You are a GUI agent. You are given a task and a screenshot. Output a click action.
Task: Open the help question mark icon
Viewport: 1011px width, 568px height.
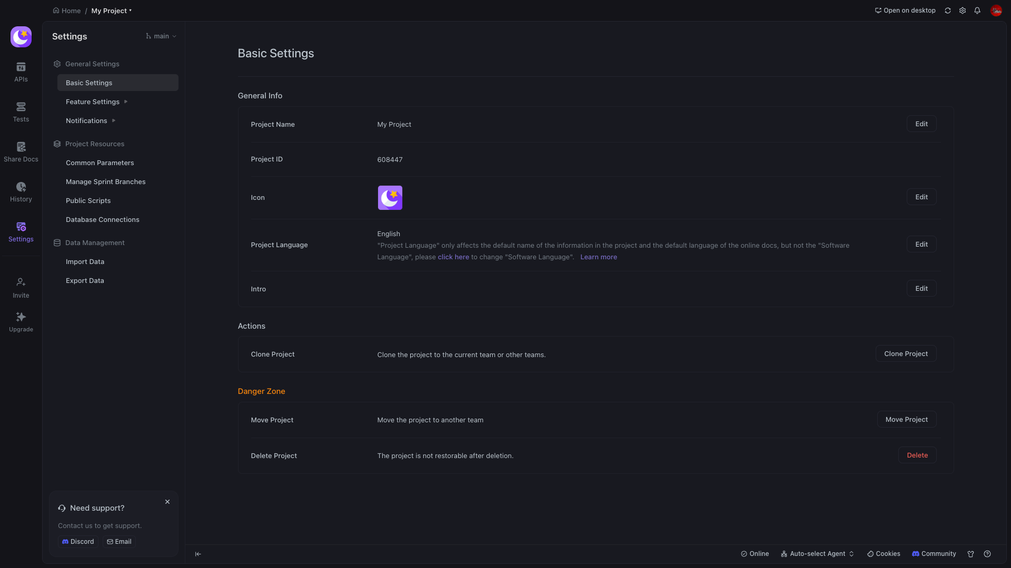coord(987,554)
